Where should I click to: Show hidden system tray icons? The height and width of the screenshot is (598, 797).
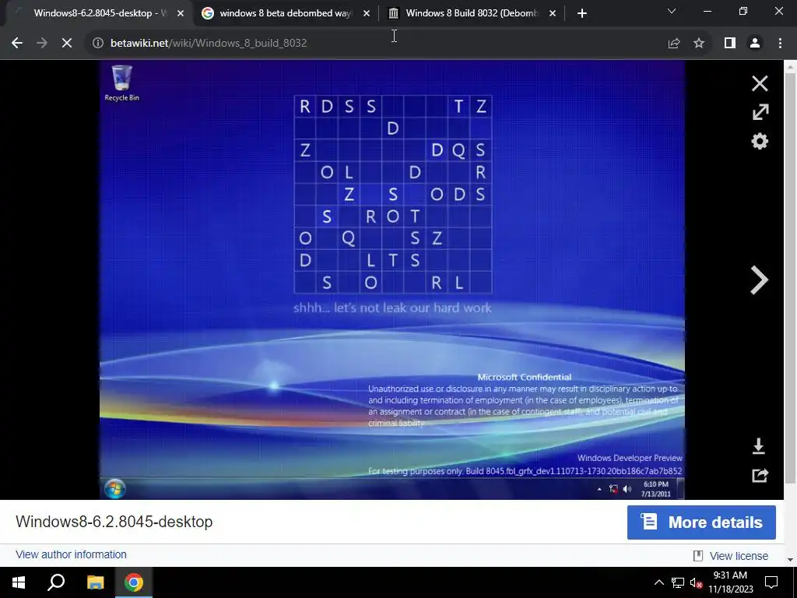(658, 582)
